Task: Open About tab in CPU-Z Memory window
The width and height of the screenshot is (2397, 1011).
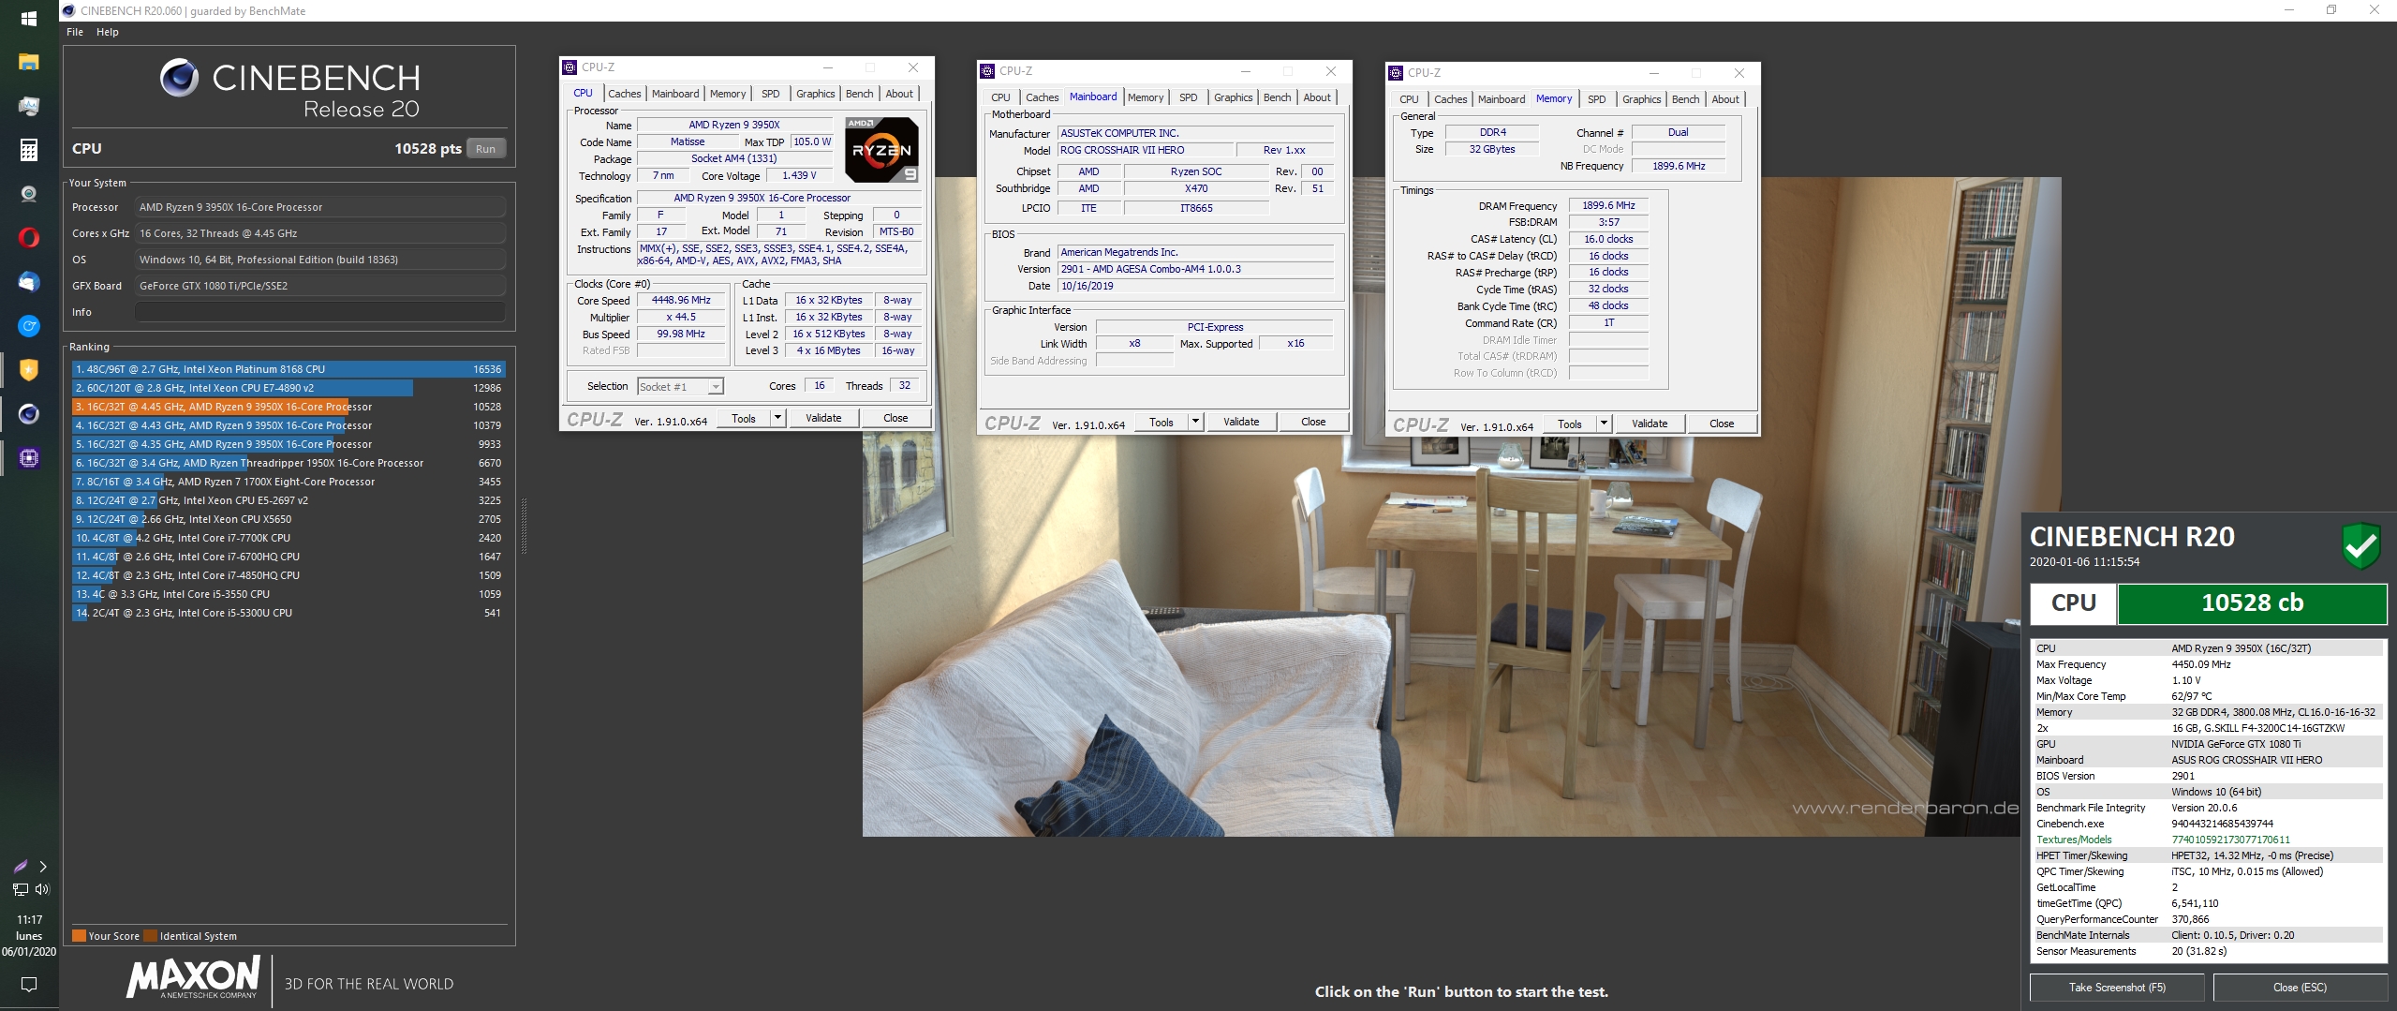Action: 1725,99
